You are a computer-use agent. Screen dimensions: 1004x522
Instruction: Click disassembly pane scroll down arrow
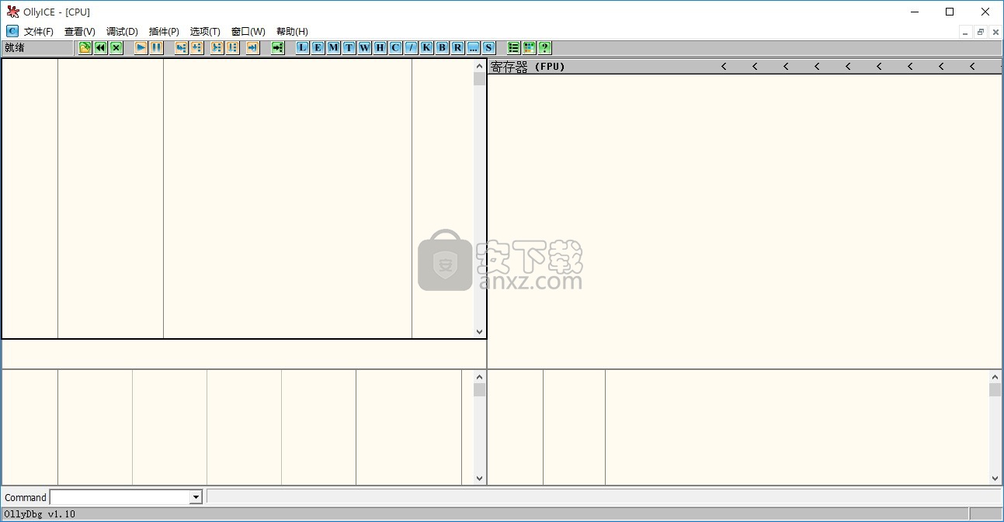pyautogui.click(x=479, y=331)
